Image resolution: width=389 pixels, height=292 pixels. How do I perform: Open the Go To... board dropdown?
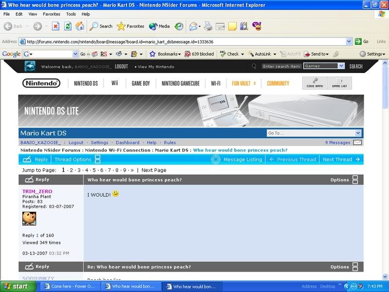coord(314,133)
